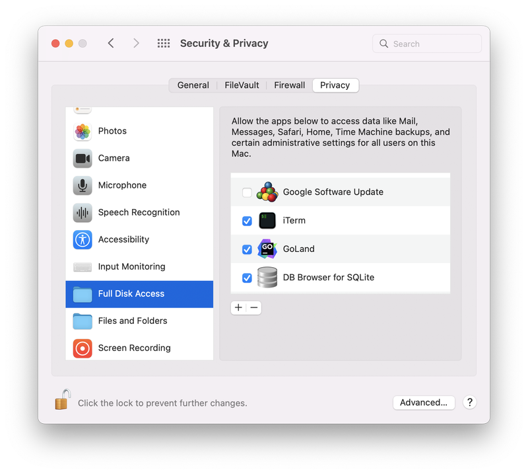528x474 pixels.
Task: Uncheck GoLand full disk access
Action: pos(247,249)
